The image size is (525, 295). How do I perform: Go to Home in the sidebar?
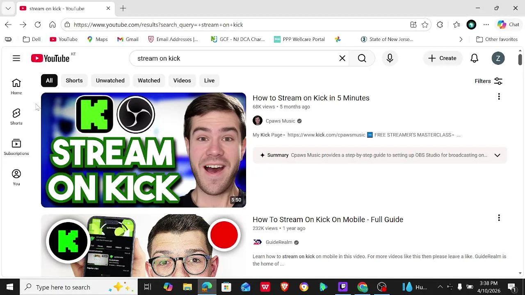point(16,86)
